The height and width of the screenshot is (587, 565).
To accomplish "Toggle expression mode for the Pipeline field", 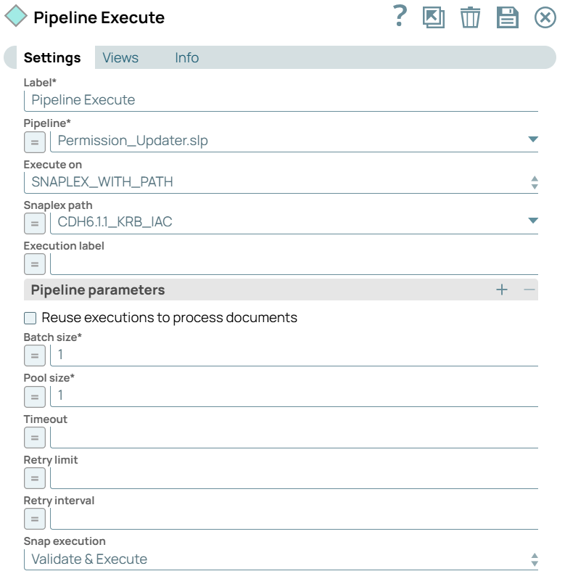I will pos(33,141).
